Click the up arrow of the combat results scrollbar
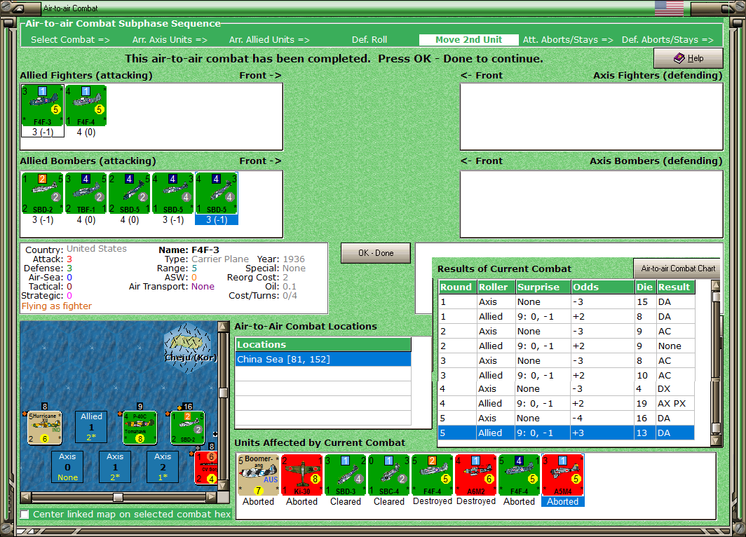 click(x=716, y=285)
